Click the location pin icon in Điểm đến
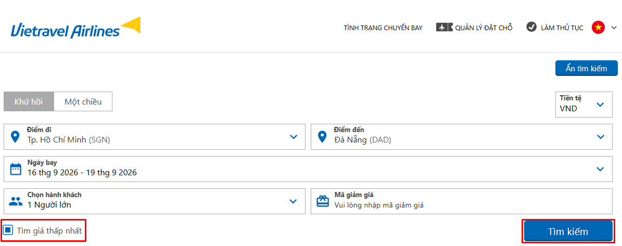The width and height of the screenshot is (622, 246). tap(322, 137)
